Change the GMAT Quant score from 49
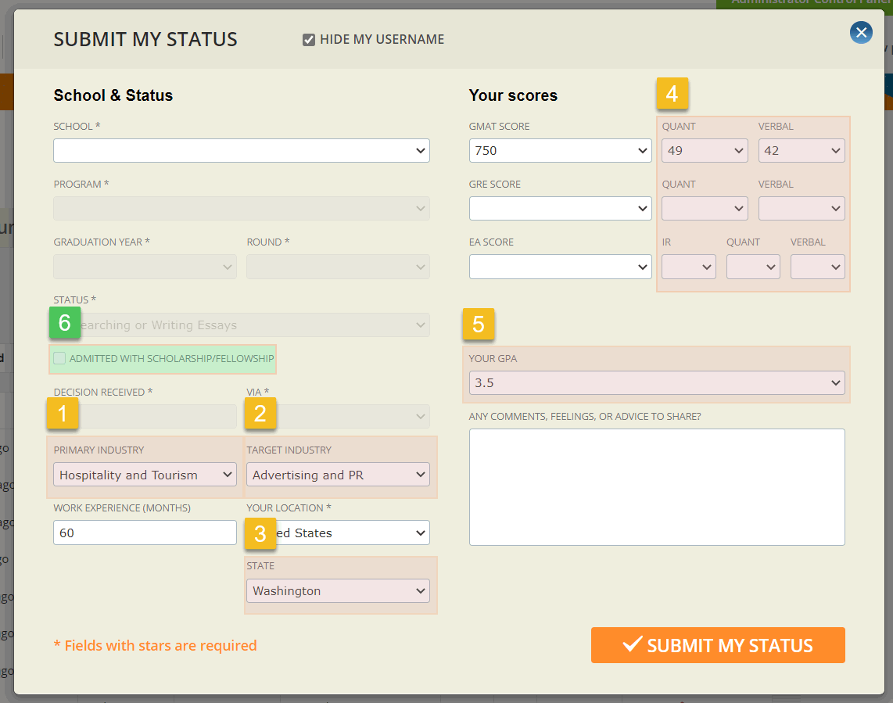Screen dimensions: 893x703 pyautogui.click(x=705, y=150)
